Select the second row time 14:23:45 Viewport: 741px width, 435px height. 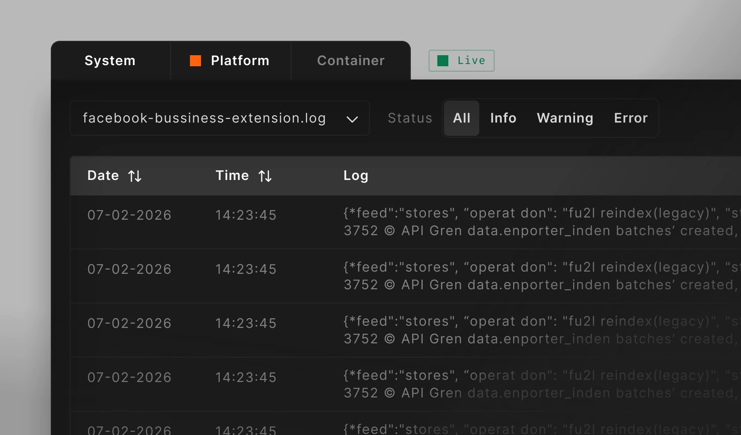(x=246, y=269)
